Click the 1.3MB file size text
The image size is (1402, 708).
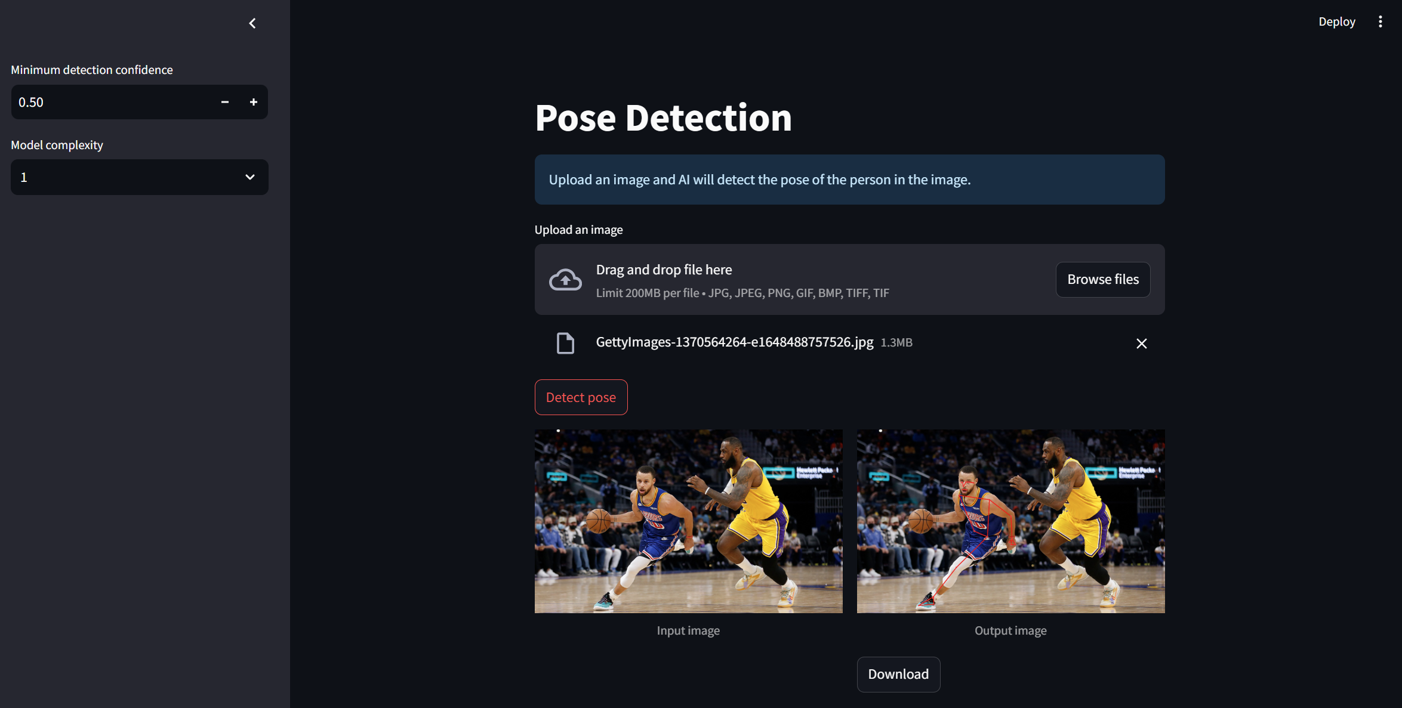point(896,342)
